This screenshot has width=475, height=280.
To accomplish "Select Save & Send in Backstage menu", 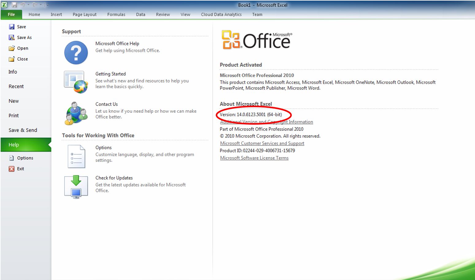I will click(23, 130).
